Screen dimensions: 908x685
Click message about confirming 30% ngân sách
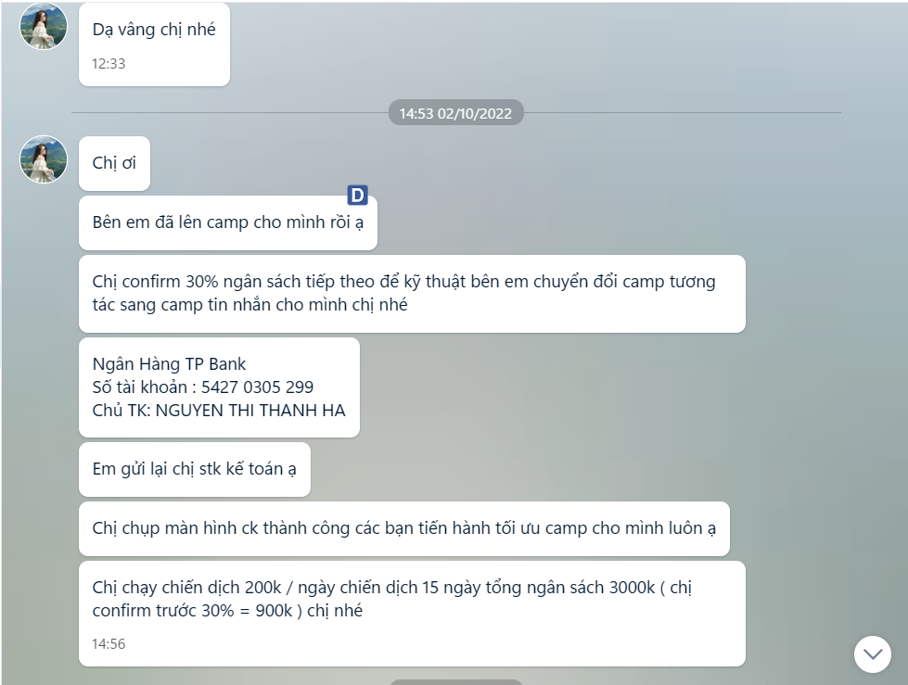[x=412, y=293]
